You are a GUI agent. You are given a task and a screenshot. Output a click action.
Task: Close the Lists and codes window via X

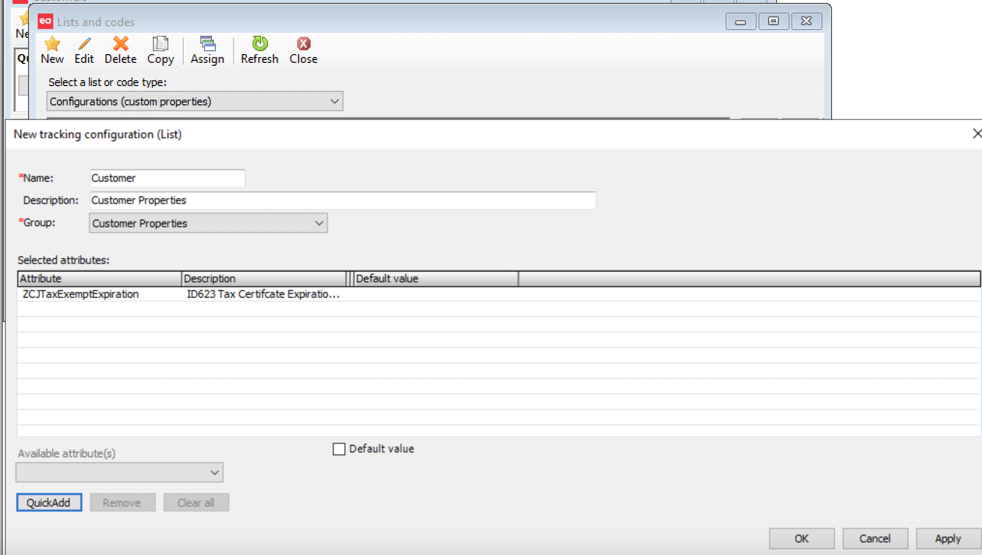(806, 21)
